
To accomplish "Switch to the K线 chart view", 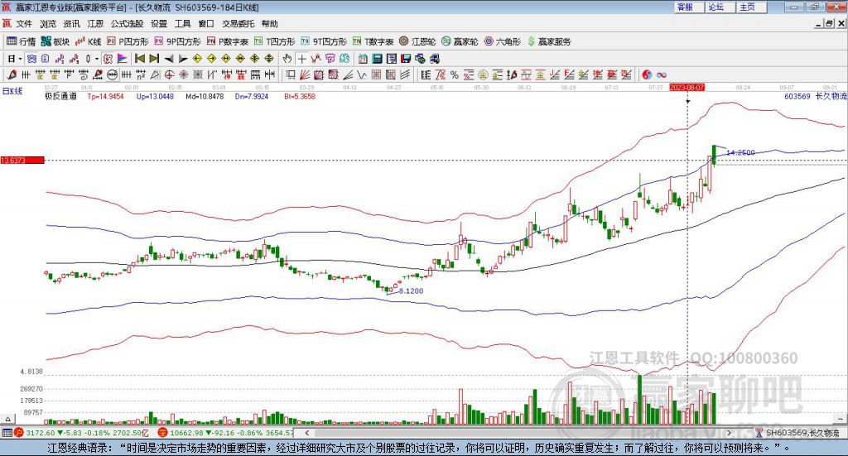I will [x=88, y=41].
